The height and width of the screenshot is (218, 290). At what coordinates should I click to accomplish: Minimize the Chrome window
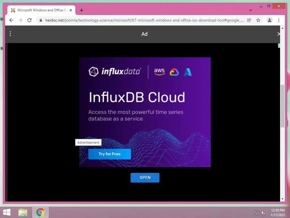(261, 6)
